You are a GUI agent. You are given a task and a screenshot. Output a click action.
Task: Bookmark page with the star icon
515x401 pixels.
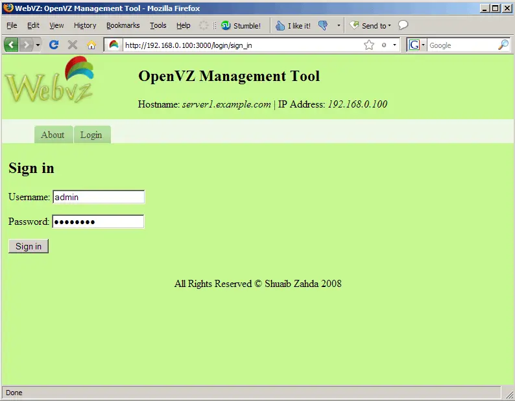[369, 45]
